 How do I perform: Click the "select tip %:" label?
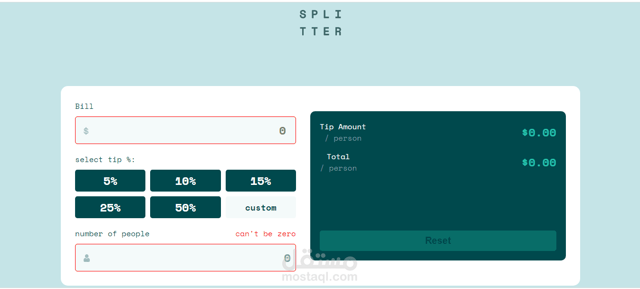pyautogui.click(x=105, y=160)
